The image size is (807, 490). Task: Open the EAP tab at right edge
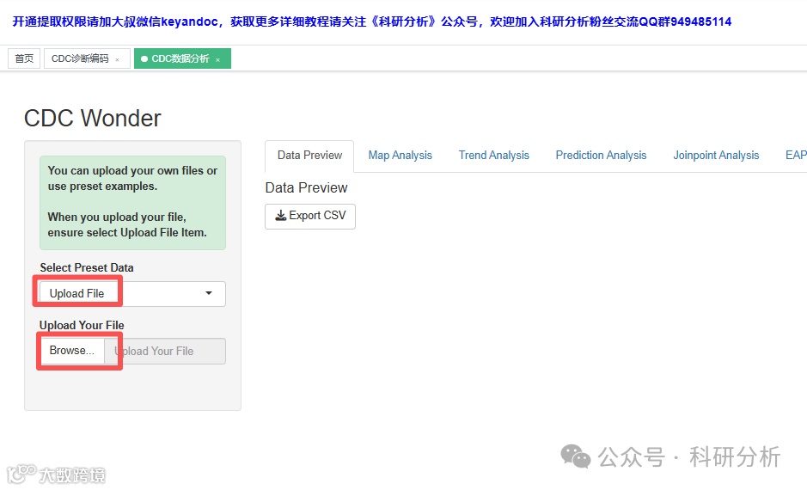(795, 156)
